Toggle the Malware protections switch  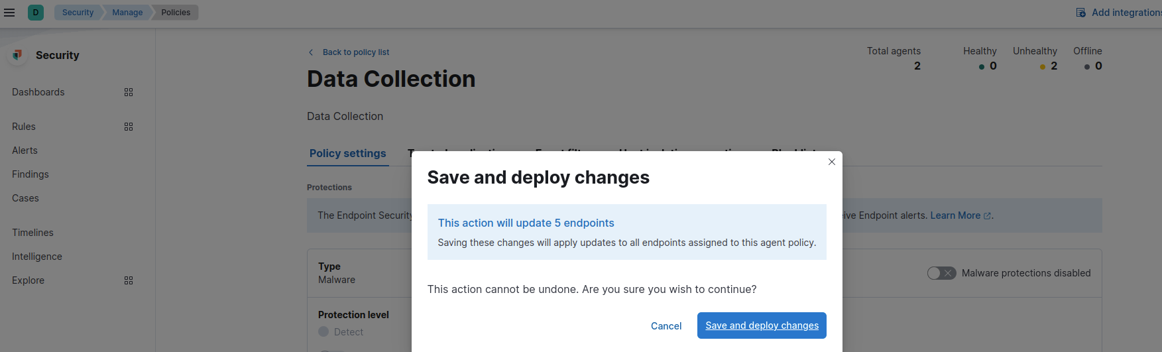pyautogui.click(x=941, y=273)
